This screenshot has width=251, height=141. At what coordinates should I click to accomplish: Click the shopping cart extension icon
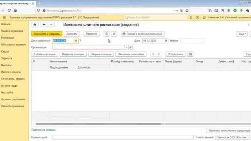(222, 11)
